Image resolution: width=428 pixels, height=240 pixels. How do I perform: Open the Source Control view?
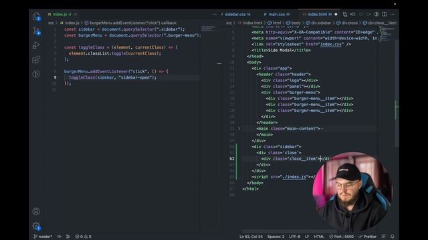tap(36, 31)
